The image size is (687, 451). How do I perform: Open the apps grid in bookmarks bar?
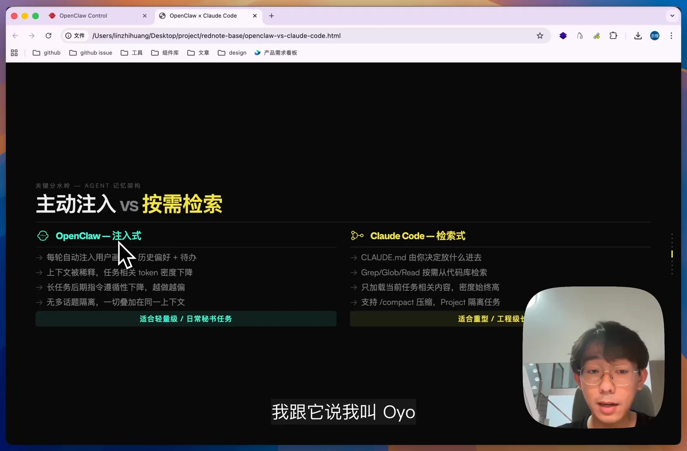pyautogui.click(x=14, y=53)
